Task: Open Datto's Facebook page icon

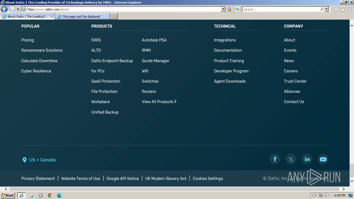Action: 275,159
